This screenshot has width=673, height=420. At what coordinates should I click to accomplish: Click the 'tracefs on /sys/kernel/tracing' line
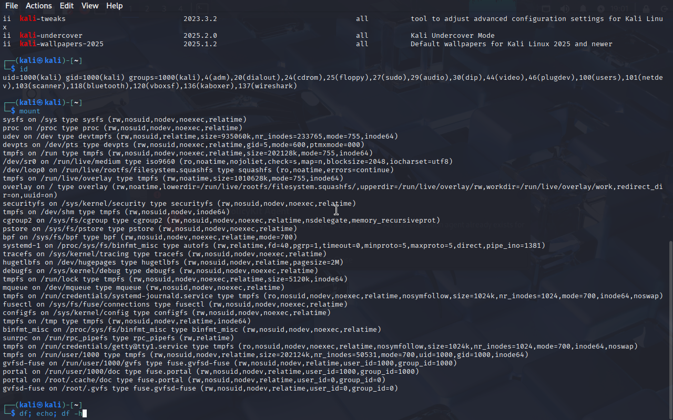pyautogui.click(x=165, y=254)
